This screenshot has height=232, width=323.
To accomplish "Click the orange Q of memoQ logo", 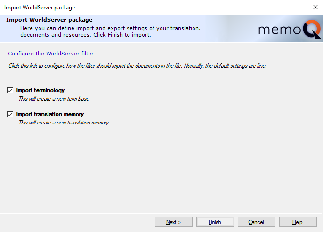I will pyautogui.click(x=312, y=30).
